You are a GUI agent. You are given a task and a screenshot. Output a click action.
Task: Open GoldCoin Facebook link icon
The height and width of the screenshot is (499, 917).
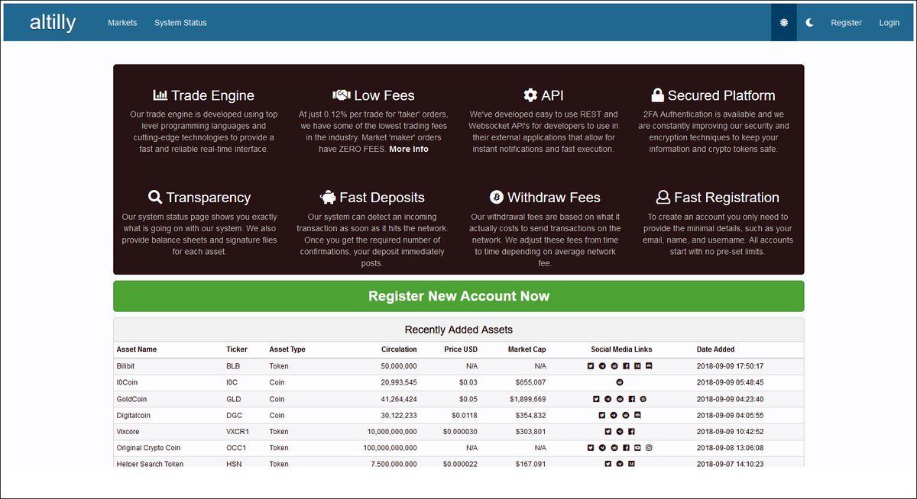click(x=632, y=399)
